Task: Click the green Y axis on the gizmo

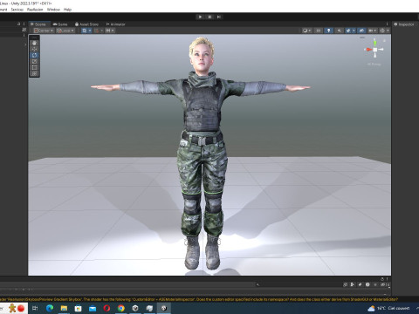Action: pos(374,43)
